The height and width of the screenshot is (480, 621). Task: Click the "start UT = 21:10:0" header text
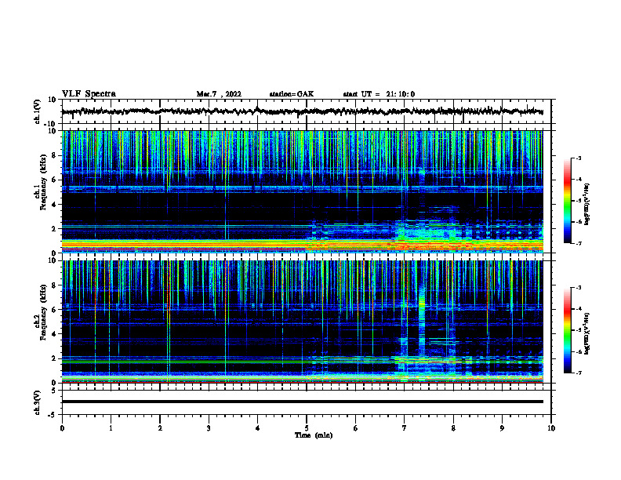pyautogui.click(x=379, y=94)
